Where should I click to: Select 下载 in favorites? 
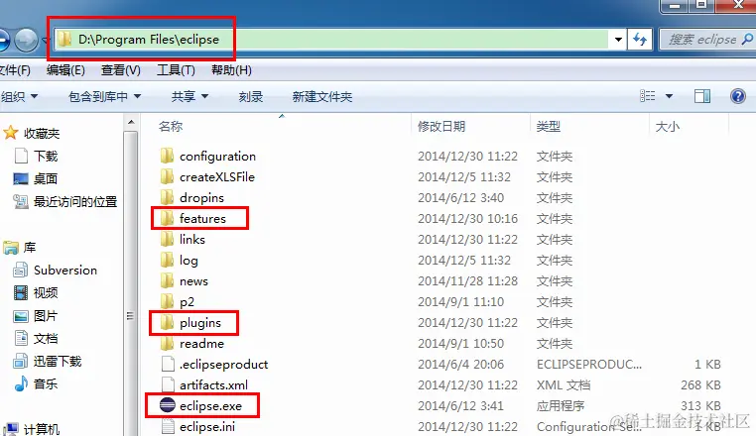coord(46,156)
